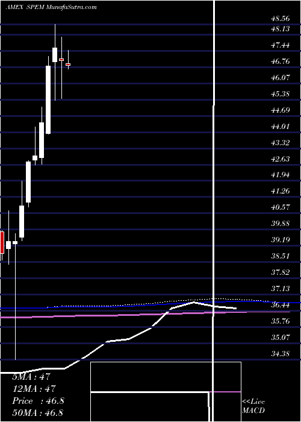Select the last small red candle near 46.8
The image size is (301, 422).
(x=68, y=65)
